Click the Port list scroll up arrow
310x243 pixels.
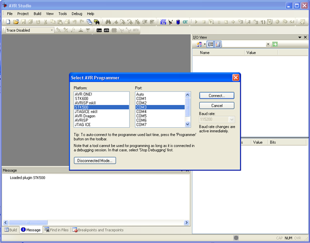(x=188, y=95)
